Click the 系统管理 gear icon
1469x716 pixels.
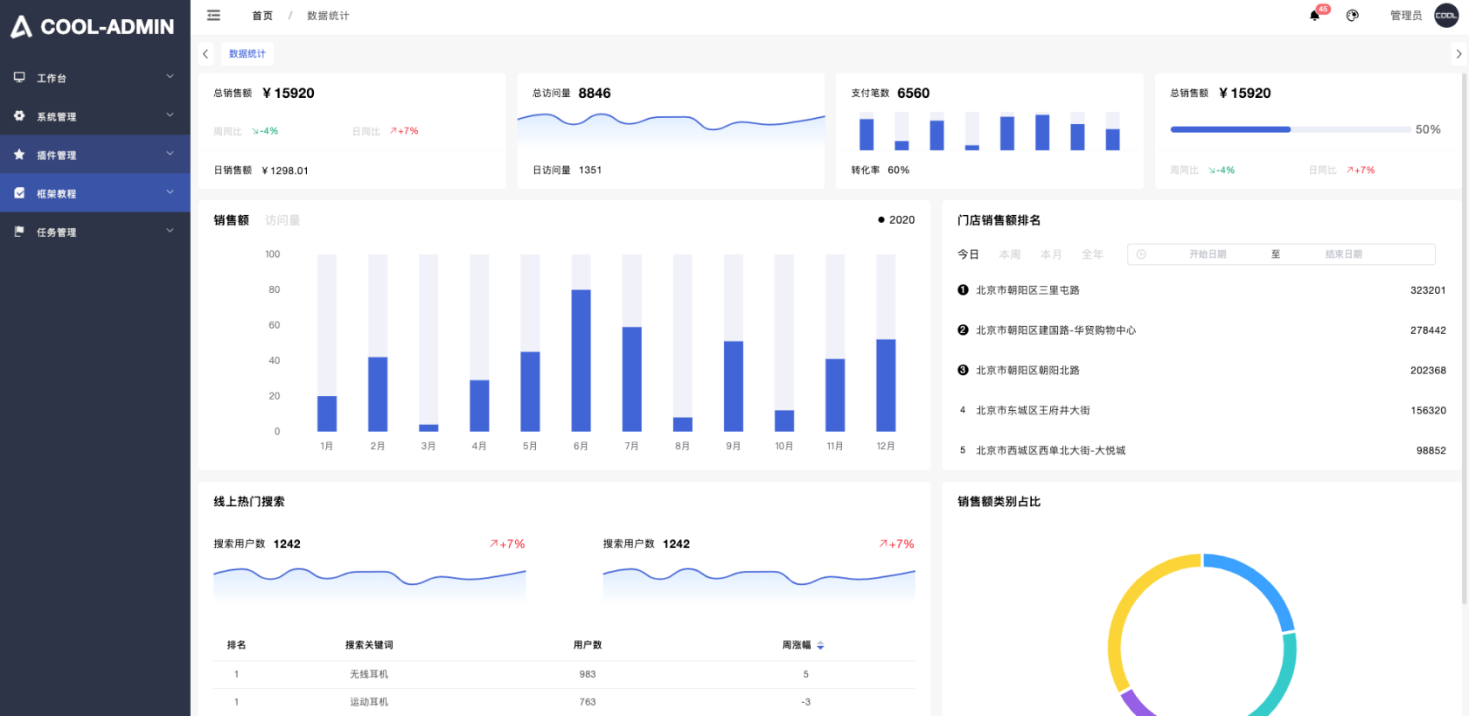click(19, 115)
